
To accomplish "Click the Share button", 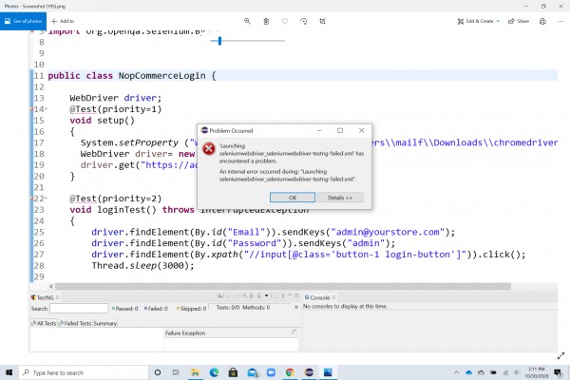I will pyautogui.click(x=519, y=21).
